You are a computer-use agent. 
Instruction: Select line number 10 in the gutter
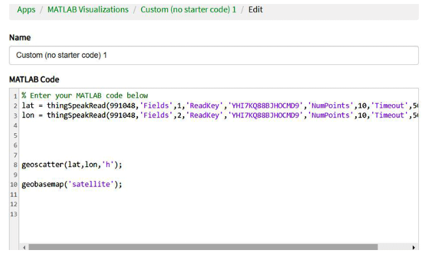coord(14,184)
